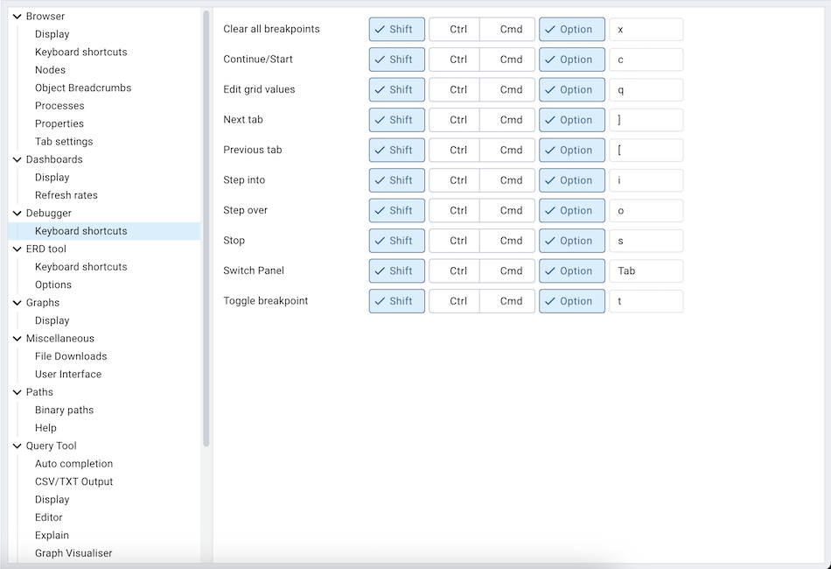This screenshot has height=569, width=831.
Task: Collapse the Miscellaneous section
Action: pyautogui.click(x=15, y=338)
